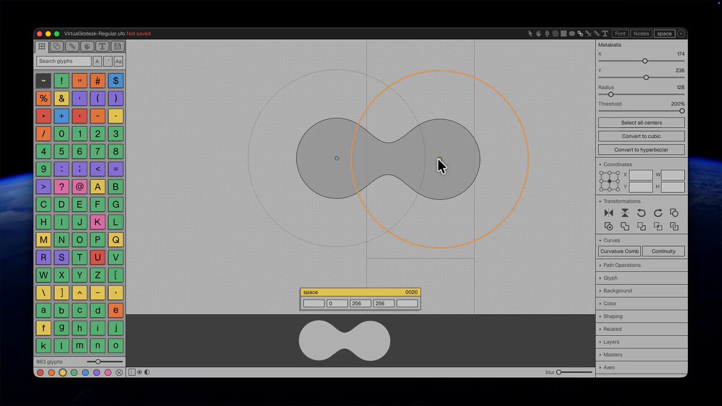The height and width of the screenshot is (406, 722).
Task: Click Convert to hyperbezier
Action: [x=641, y=150]
